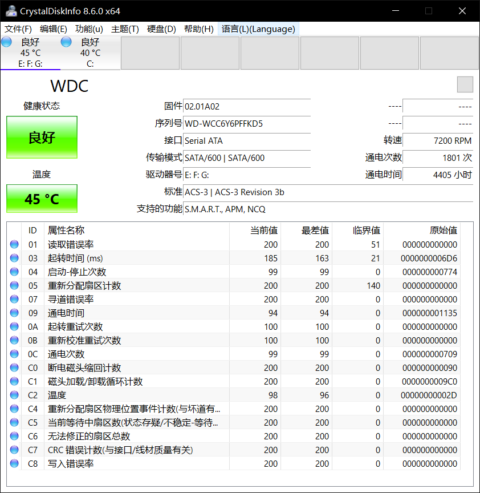
Task: Click status icon of 写入错误率 row
Action: [x=14, y=463]
